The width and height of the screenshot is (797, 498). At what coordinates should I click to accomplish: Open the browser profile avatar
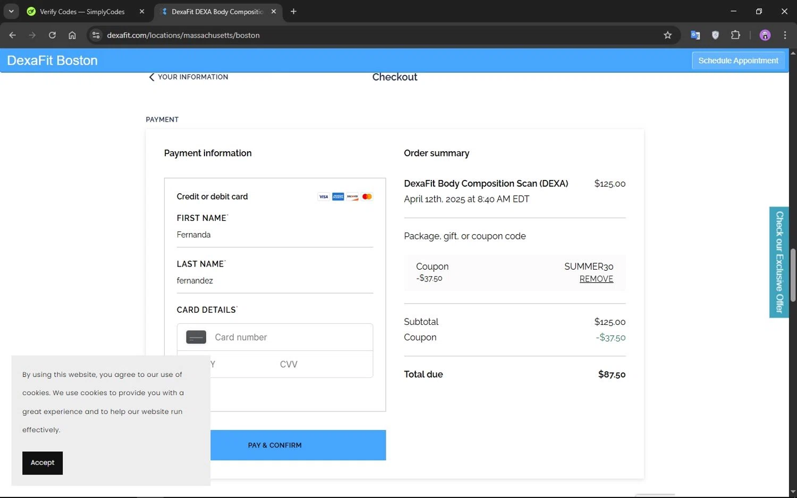[x=765, y=35]
